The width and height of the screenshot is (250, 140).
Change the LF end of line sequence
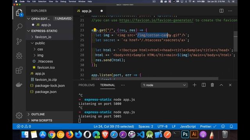click(174, 126)
